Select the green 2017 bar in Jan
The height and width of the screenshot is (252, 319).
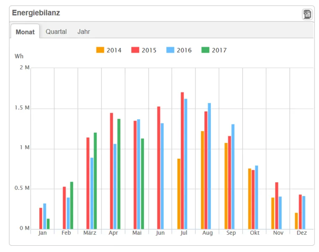pyautogui.click(x=48, y=224)
